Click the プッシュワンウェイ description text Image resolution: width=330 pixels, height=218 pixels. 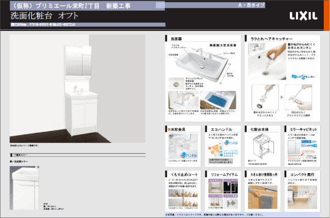(194, 83)
